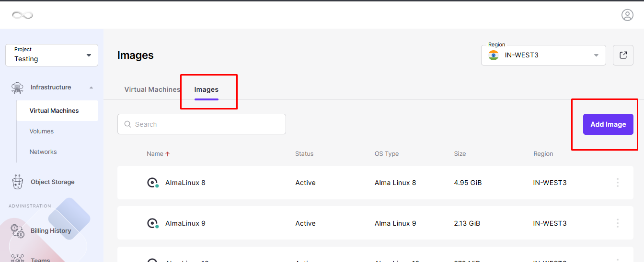Image resolution: width=644 pixels, height=262 pixels.
Task: Open Networks in the sidebar
Action: [43, 152]
